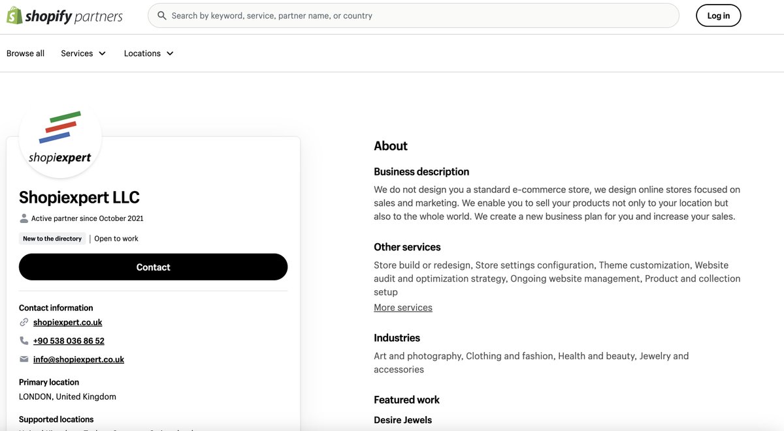Visit the shopiexpert.co.uk website link
This screenshot has width=784, height=431.
[67, 321]
